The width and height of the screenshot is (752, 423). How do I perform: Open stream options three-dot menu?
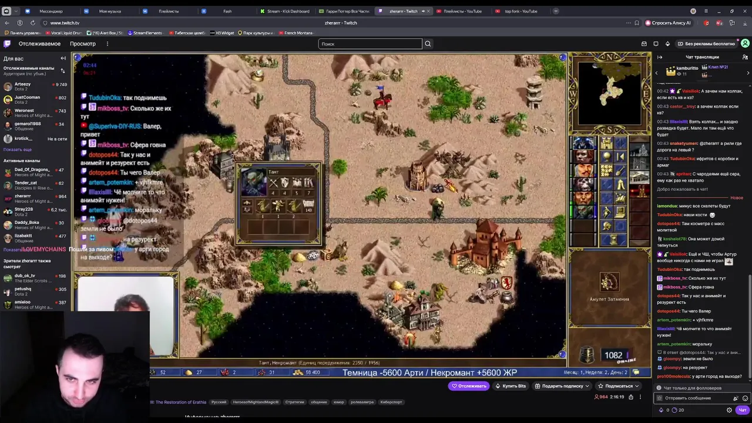pyautogui.click(x=640, y=397)
